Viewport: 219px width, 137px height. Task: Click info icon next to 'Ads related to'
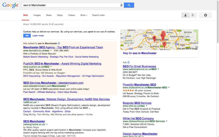coord(59,43)
